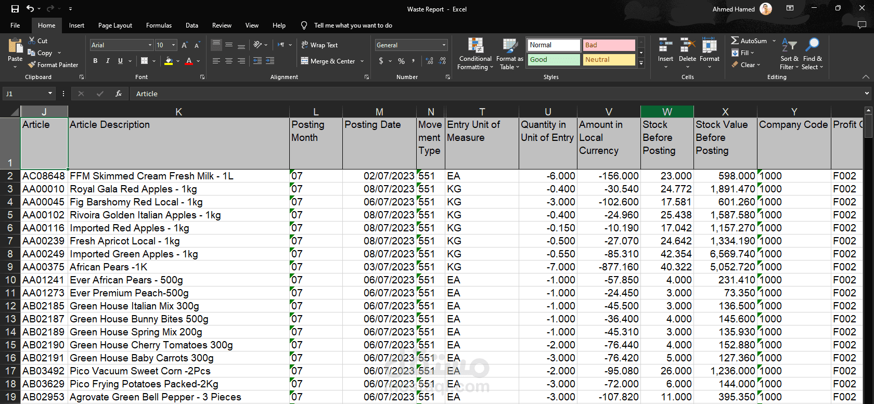The height and width of the screenshot is (404, 874).
Task: Click the Fill button in Editing
Action: (742, 53)
